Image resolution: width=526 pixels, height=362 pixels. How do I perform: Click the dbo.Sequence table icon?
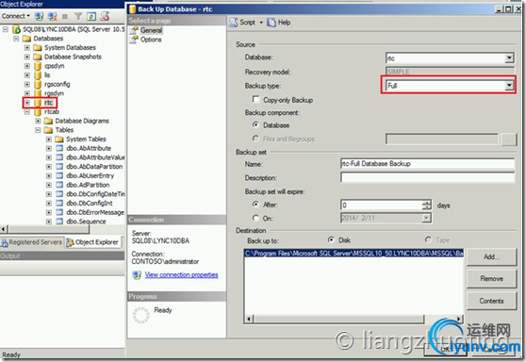coord(59,222)
